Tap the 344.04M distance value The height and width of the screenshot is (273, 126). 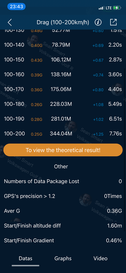61,134
